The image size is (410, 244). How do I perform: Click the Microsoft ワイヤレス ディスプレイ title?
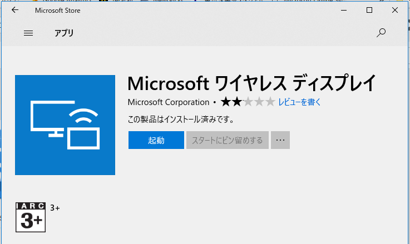(251, 83)
